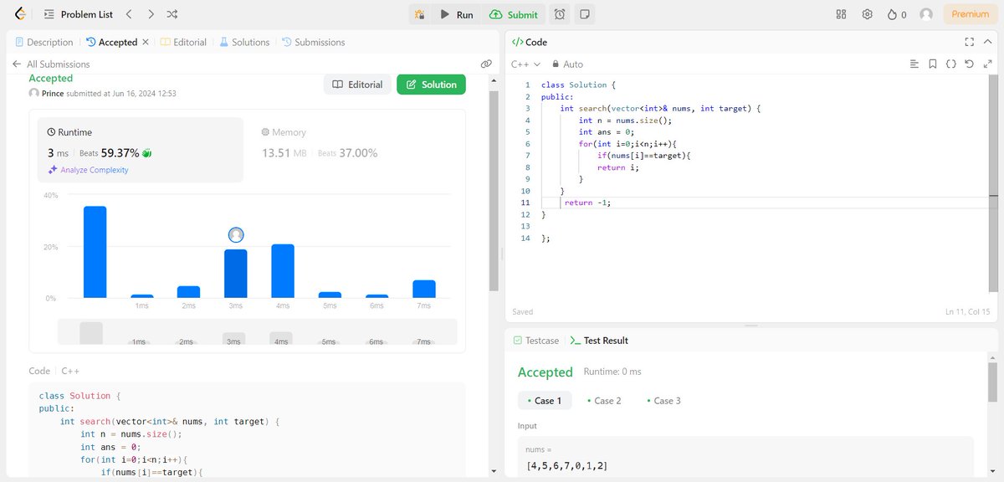Open the user profile avatar
Screen dimensions: 1004x482
(926, 14)
